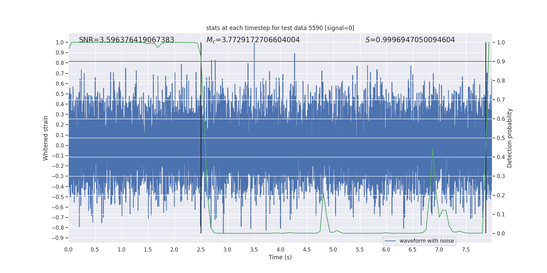This screenshot has height=273, width=547.
Task: Click left y-axis tick label −0.3
Action: point(58,176)
